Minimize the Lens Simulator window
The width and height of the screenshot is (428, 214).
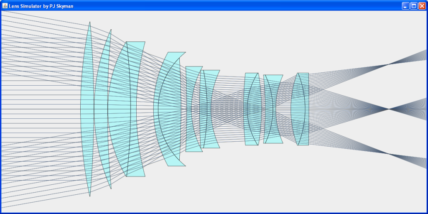(405, 6)
